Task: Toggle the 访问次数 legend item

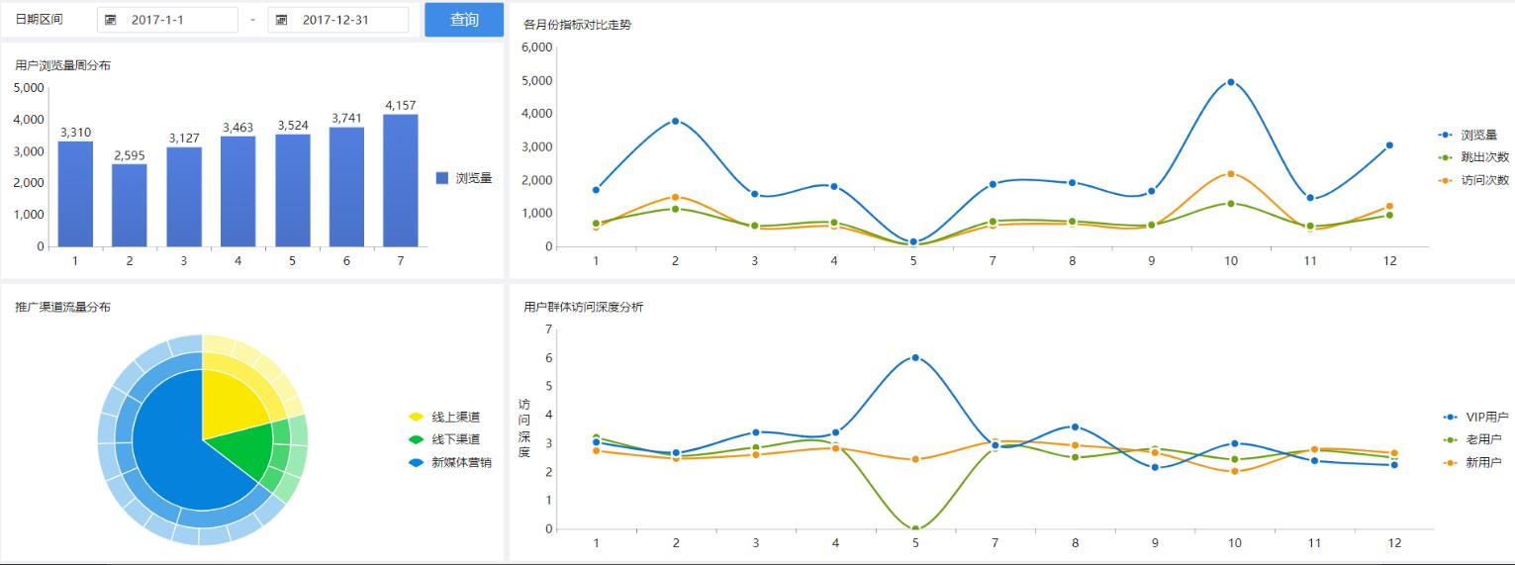Action: pos(1473,180)
